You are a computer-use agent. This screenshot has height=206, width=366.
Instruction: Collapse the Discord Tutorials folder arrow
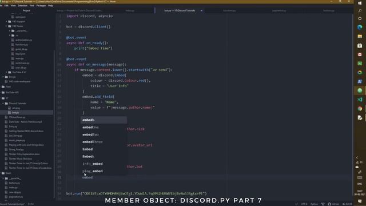click(x=3, y=103)
